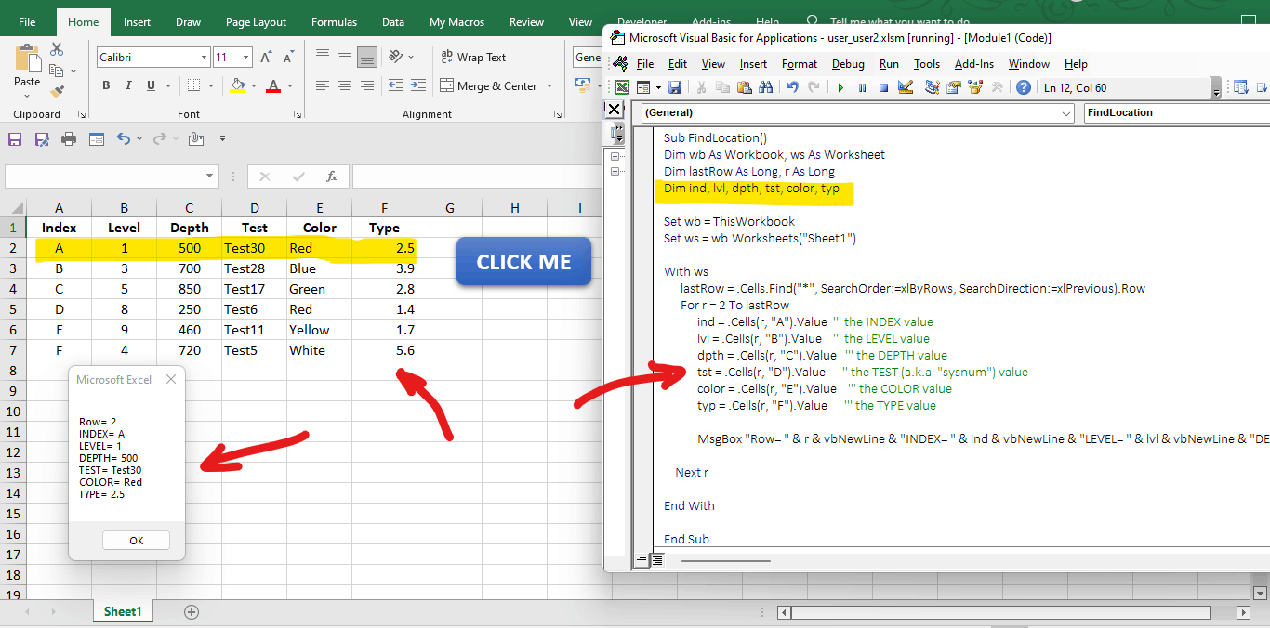Open Project Explorer icon in VBA toolbar

pos(933,88)
